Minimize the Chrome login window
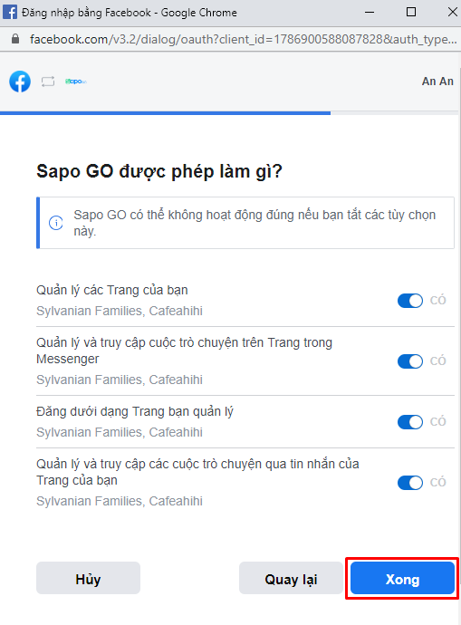 [370, 12]
